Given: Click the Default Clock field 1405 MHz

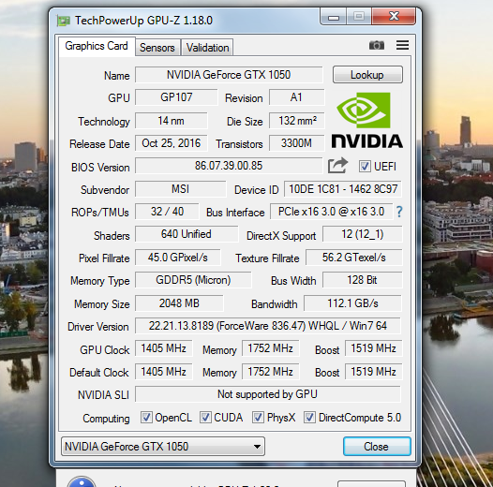Looking at the screenshot, I should [164, 372].
